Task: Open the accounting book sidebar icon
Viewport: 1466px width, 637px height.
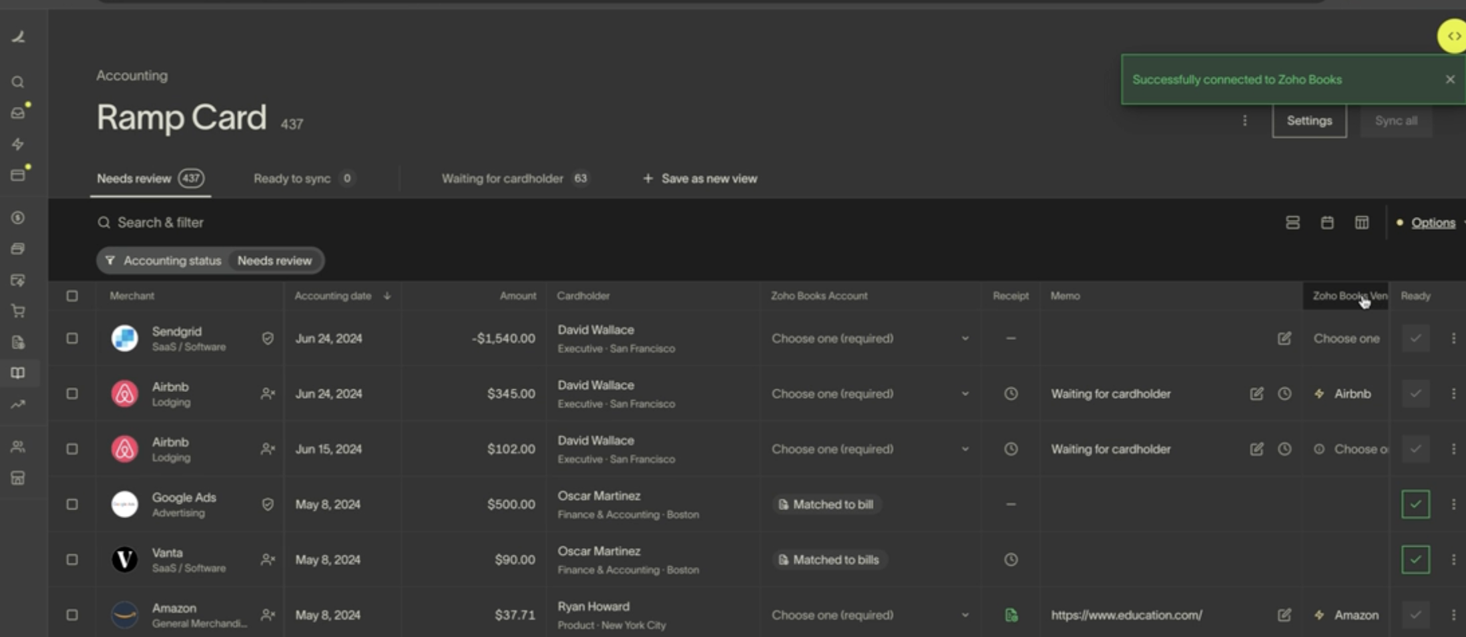Action: (x=18, y=373)
